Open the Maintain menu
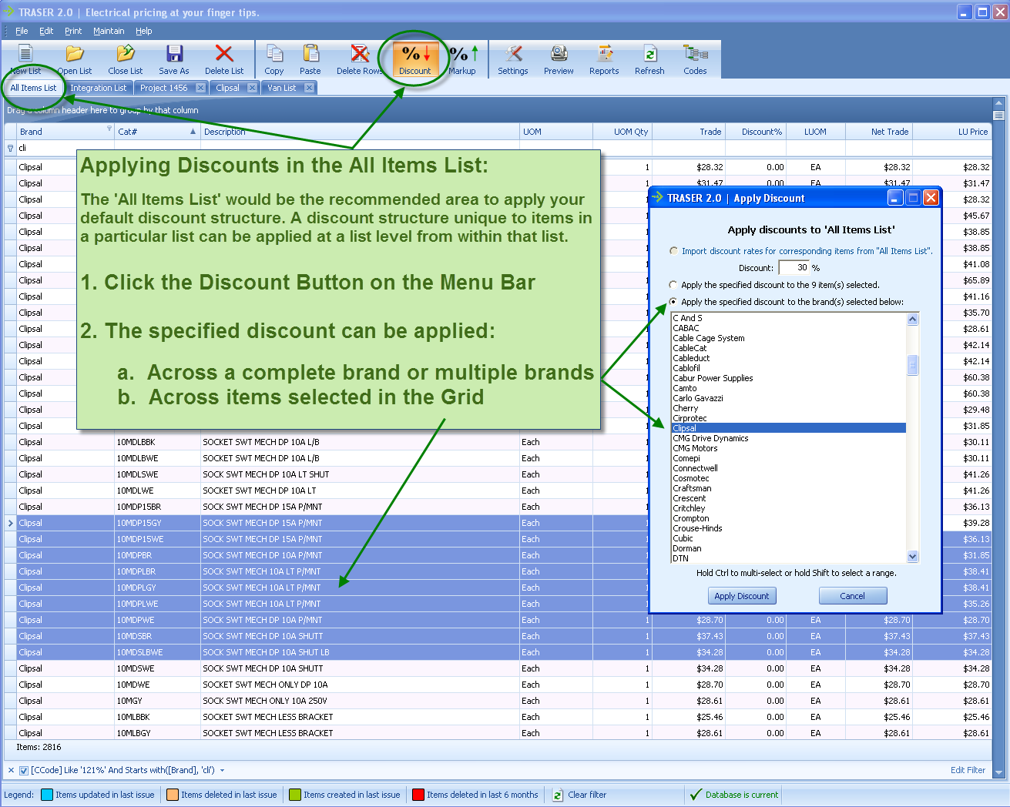This screenshot has width=1010, height=807. coord(109,31)
